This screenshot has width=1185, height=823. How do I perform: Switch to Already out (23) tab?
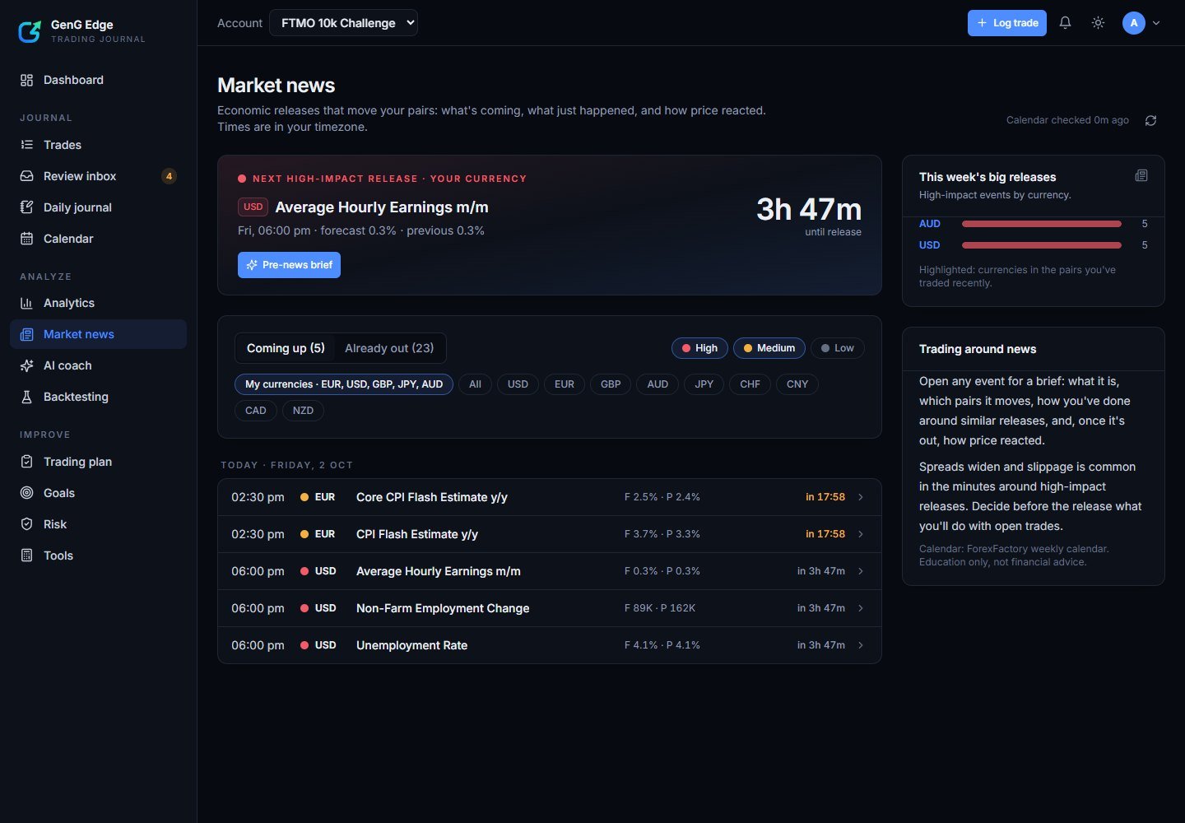click(x=389, y=348)
